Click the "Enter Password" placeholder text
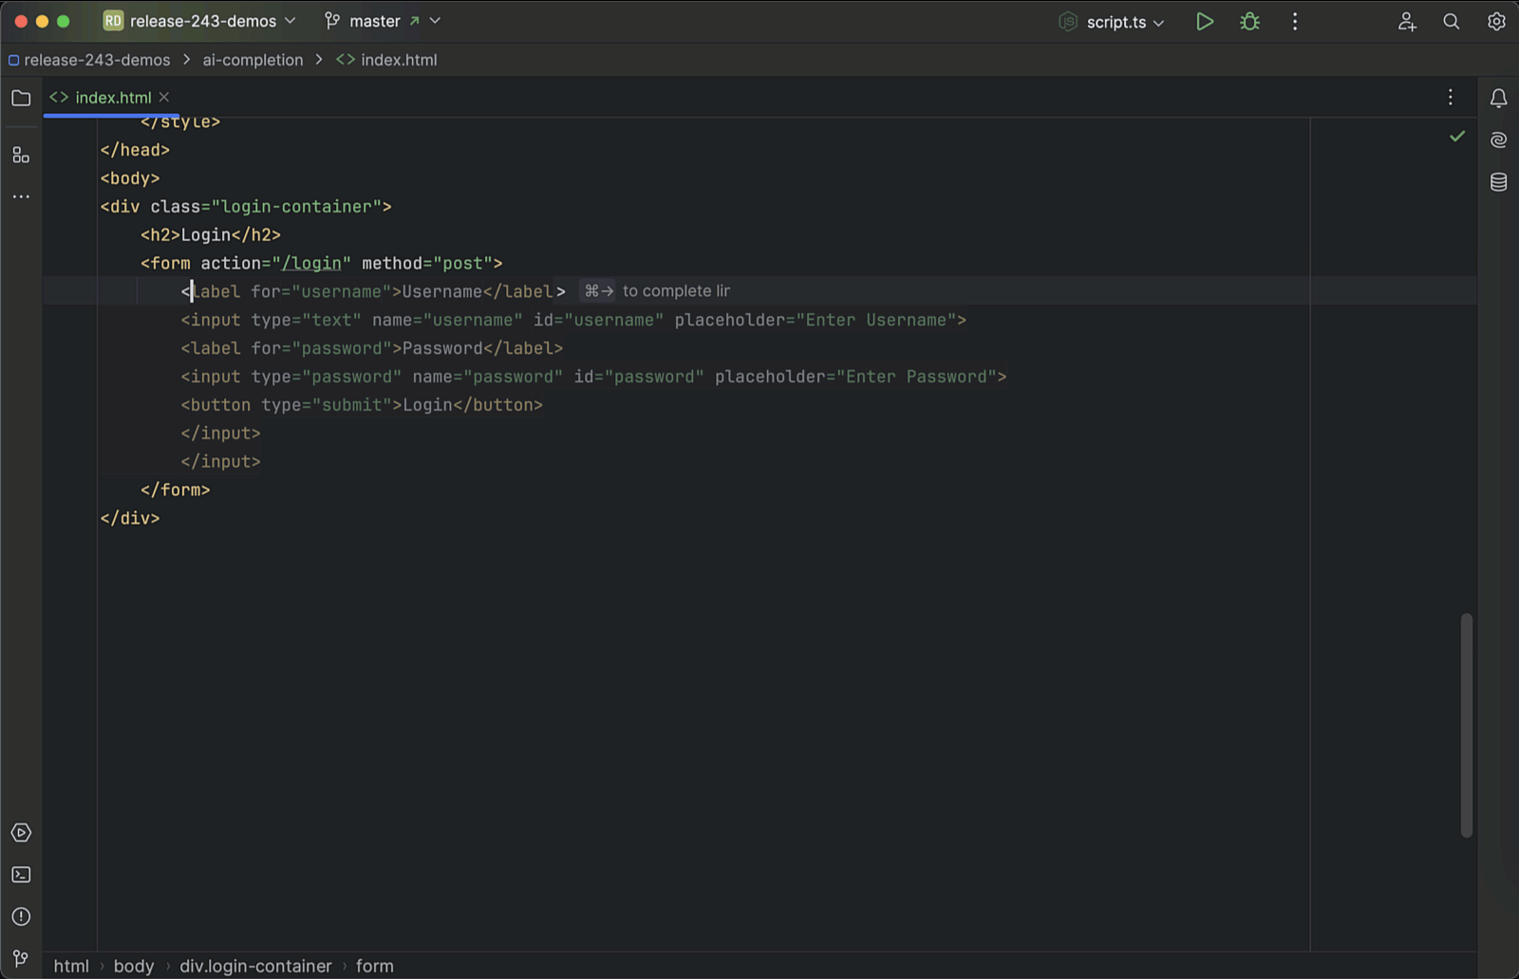 (917, 377)
